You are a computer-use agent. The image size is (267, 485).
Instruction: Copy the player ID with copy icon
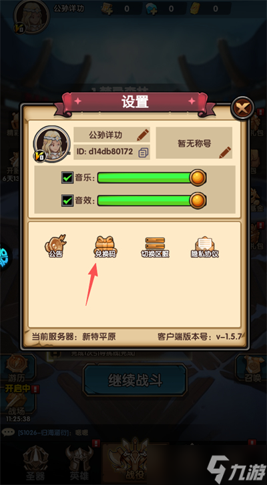click(x=144, y=152)
